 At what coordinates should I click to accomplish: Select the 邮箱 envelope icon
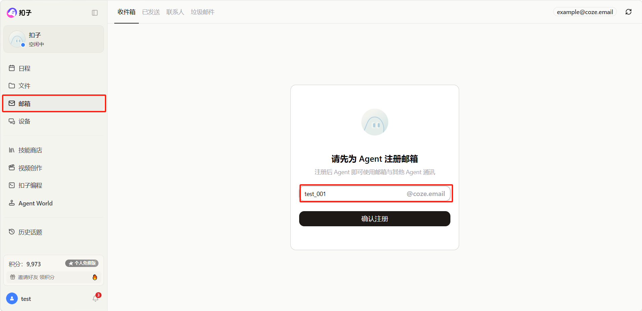[12, 104]
